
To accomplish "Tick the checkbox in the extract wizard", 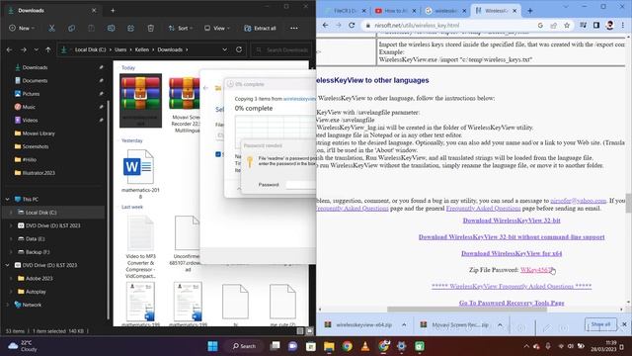I will coord(218,154).
